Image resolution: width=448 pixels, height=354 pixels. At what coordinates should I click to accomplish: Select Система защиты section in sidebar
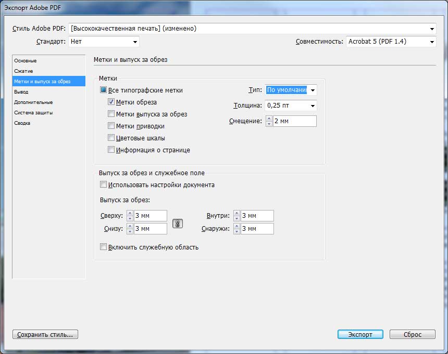point(49,113)
